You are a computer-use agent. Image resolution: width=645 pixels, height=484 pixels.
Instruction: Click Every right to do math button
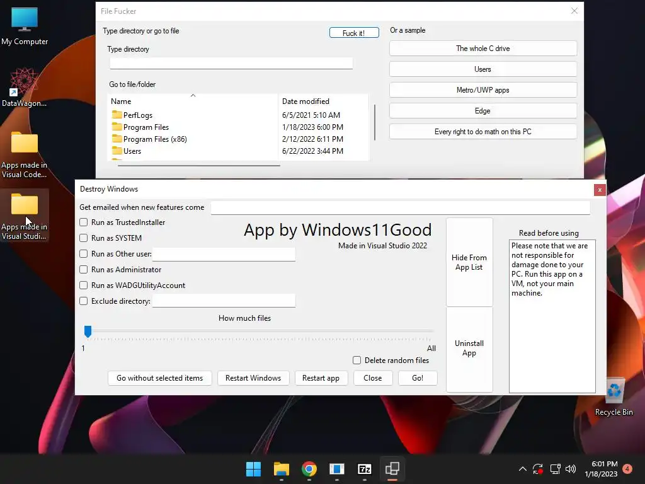pos(482,132)
